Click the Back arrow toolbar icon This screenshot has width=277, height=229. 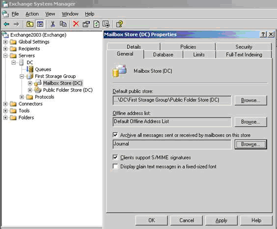(7, 24)
